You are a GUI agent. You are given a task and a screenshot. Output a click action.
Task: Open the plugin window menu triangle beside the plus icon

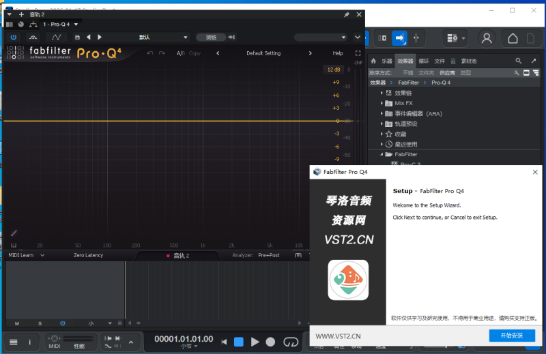[x=10, y=14]
